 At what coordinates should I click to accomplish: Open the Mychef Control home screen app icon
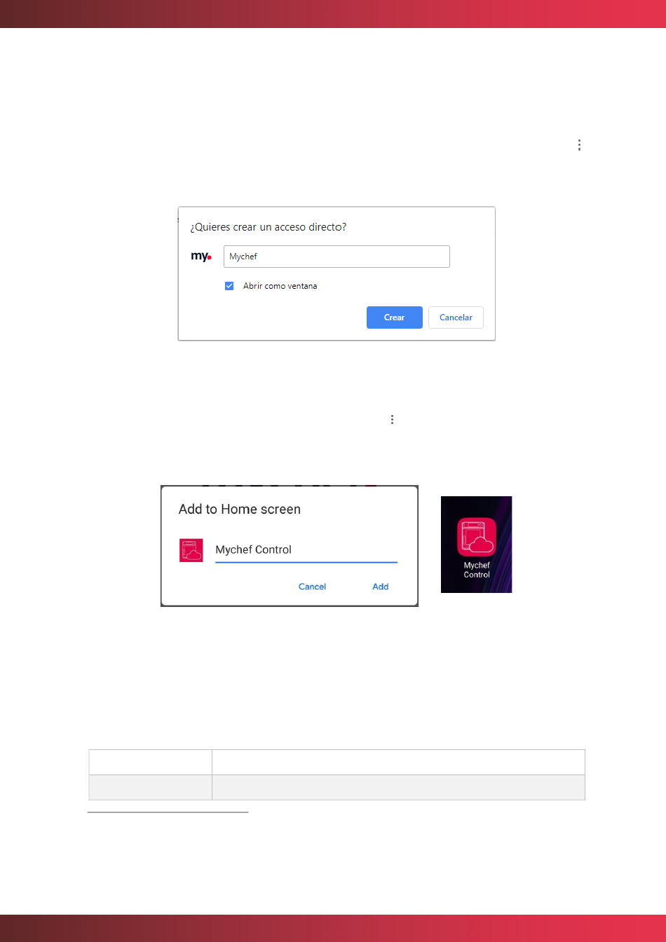(x=477, y=537)
